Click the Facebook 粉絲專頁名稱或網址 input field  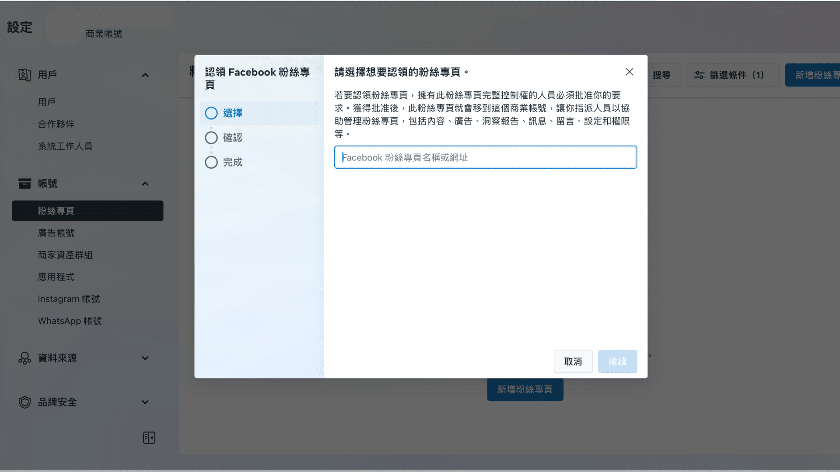click(485, 157)
